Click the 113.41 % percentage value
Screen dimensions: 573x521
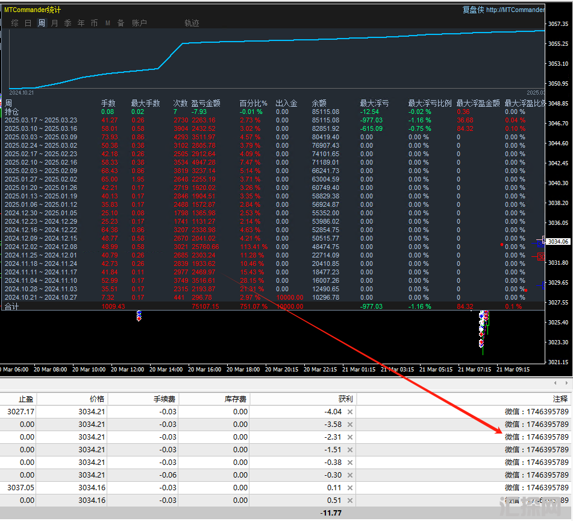[254, 247]
